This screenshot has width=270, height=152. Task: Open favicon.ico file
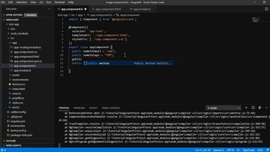[19, 84]
